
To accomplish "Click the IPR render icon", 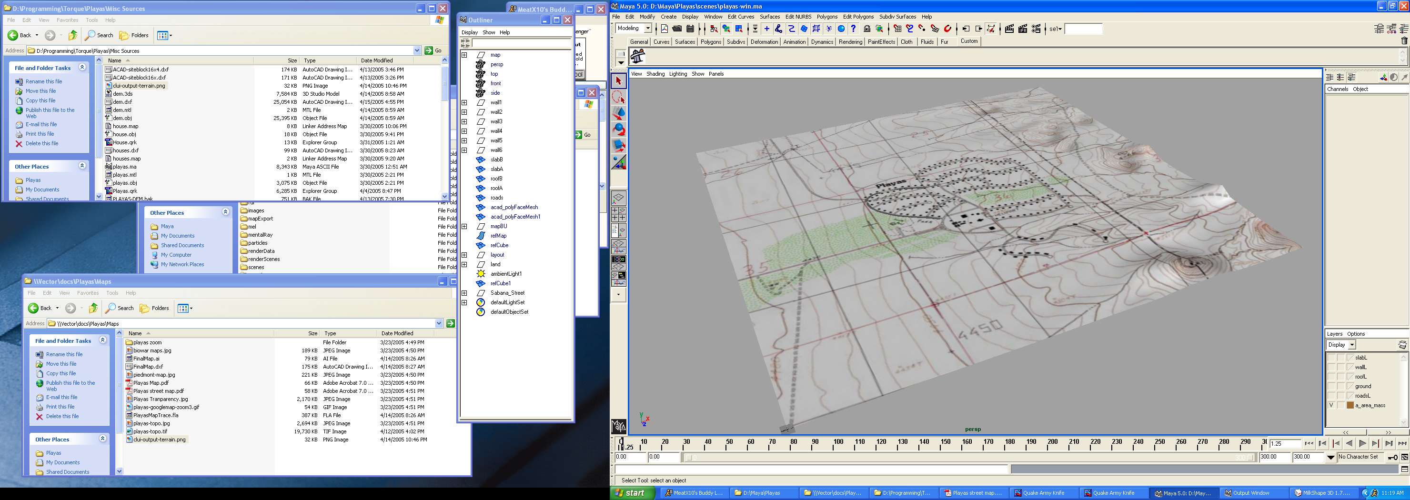I will coord(1022,29).
